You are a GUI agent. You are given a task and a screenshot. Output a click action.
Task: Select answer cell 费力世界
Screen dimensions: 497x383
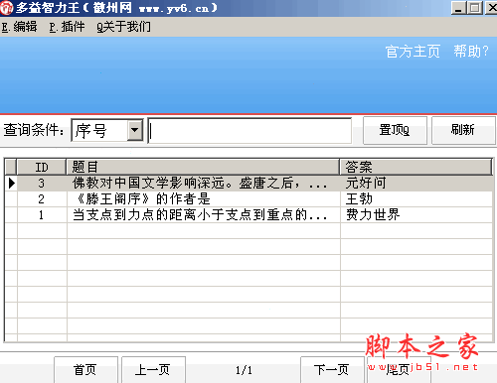[x=416, y=215]
